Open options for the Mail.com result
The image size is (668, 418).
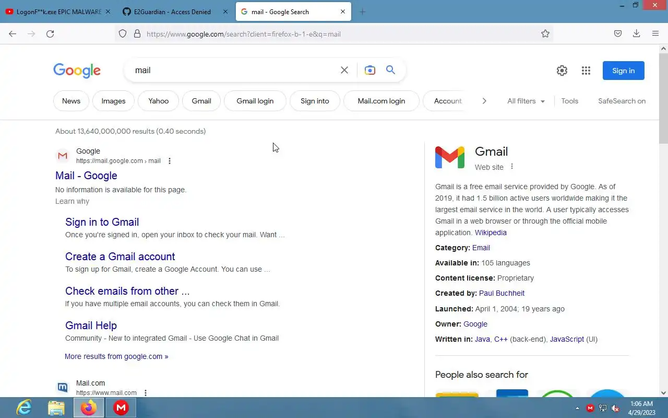146,393
